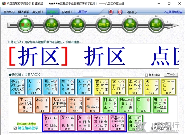This screenshot has height=135, width=185.
Task: Choose the 单字 green round button
Action: click(130, 25)
